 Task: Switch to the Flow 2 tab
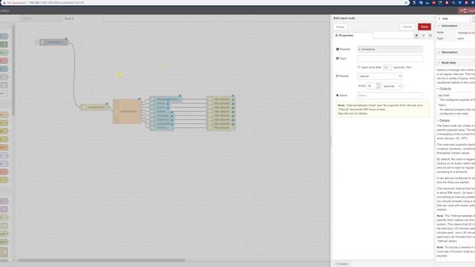[82, 19]
